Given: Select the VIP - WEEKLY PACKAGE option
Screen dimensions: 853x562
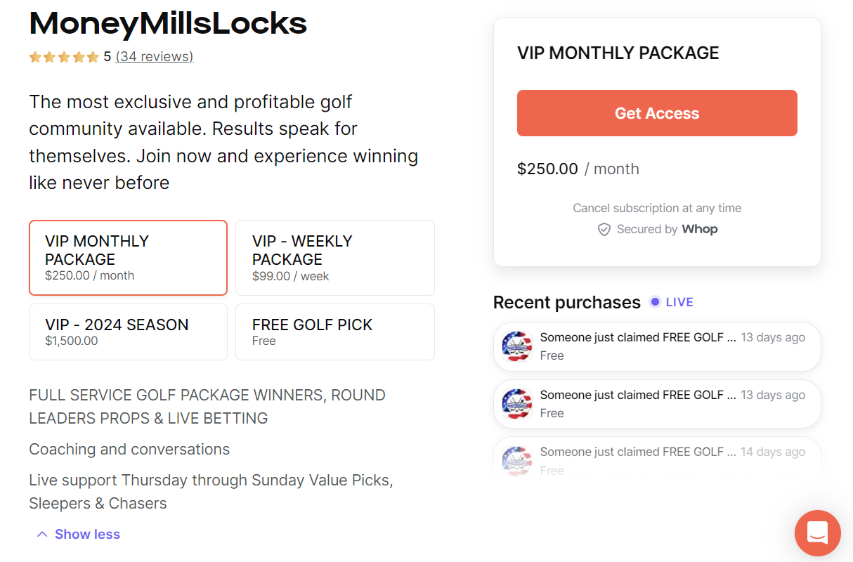Looking at the screenshot, I should click(x=334, y=257).
